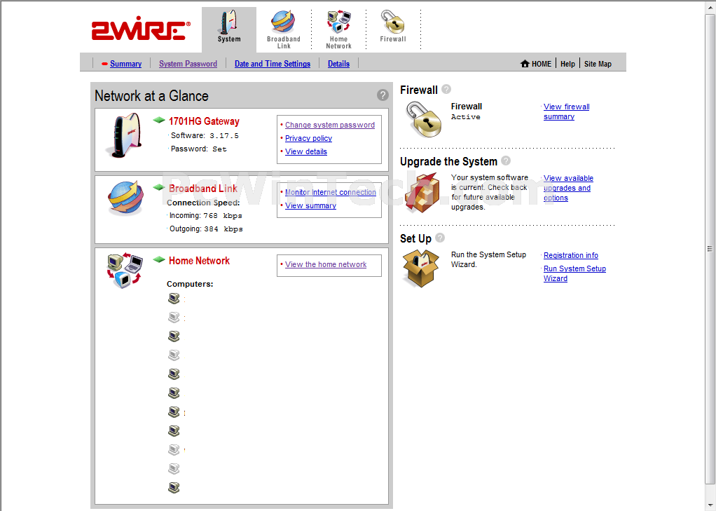Open View firewall summary link
Viewport: 716px width, 511px height.
pyautogui.click(x=566, y=111)
